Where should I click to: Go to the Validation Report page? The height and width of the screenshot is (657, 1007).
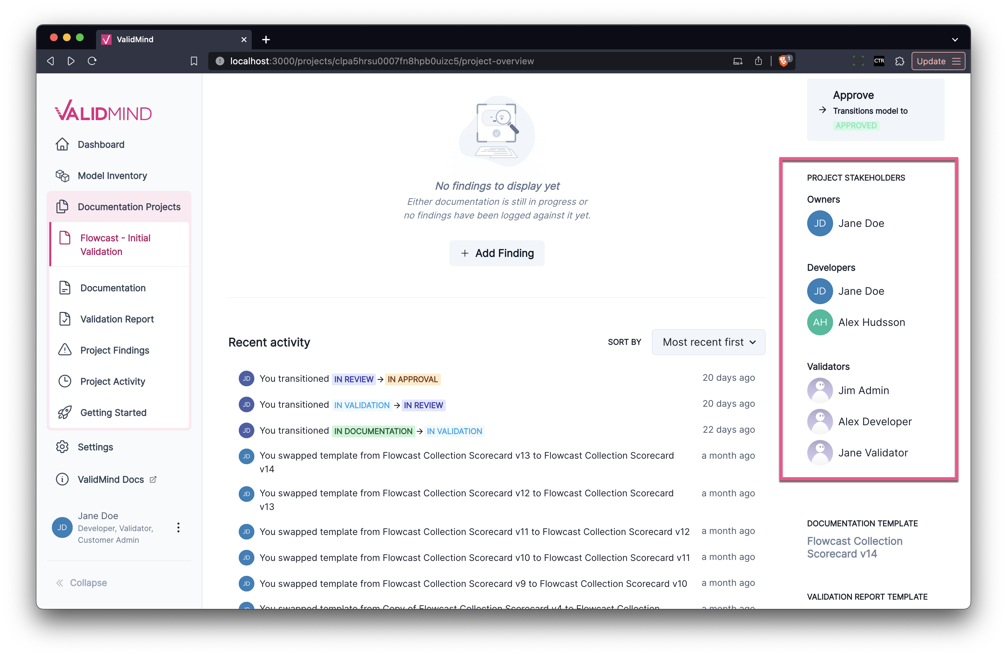point(117,319)
